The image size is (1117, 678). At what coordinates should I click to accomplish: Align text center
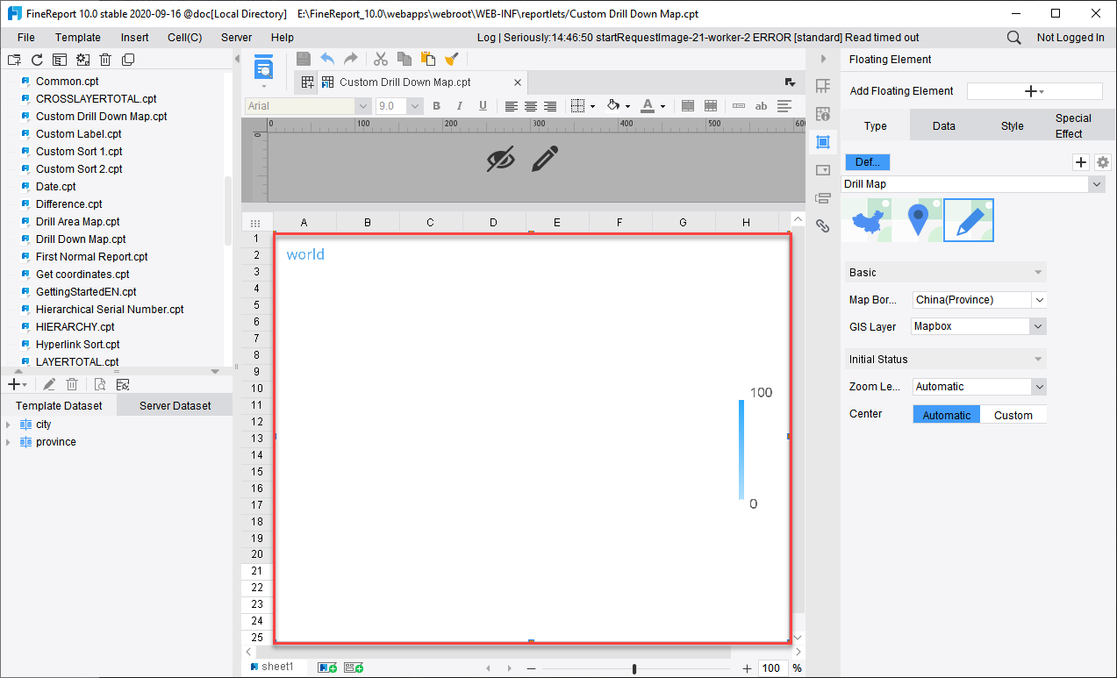click(531, 106)
